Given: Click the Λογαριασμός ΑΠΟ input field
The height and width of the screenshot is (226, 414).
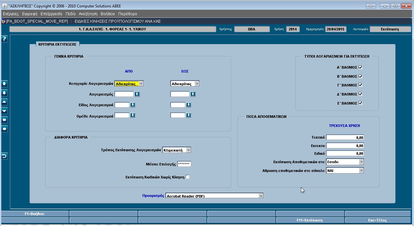Looking at the screenshot, I should (124, 94).
